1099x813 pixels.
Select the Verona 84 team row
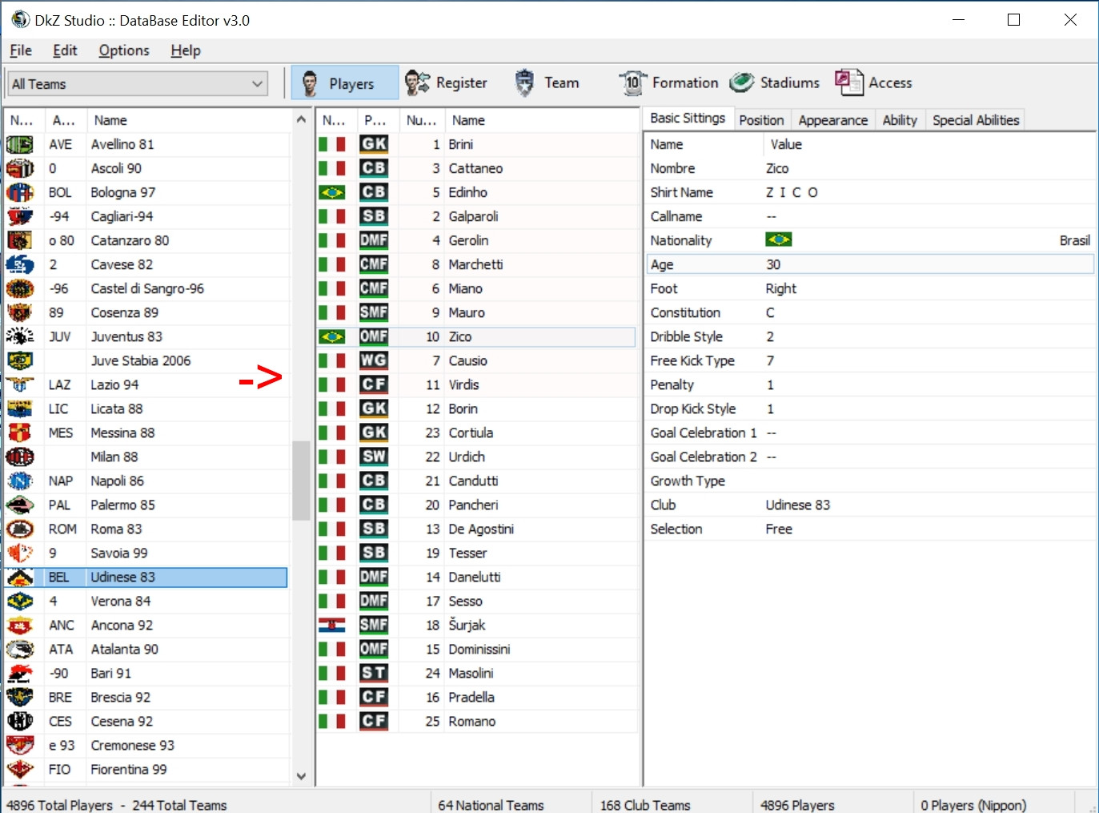(146, 601)
